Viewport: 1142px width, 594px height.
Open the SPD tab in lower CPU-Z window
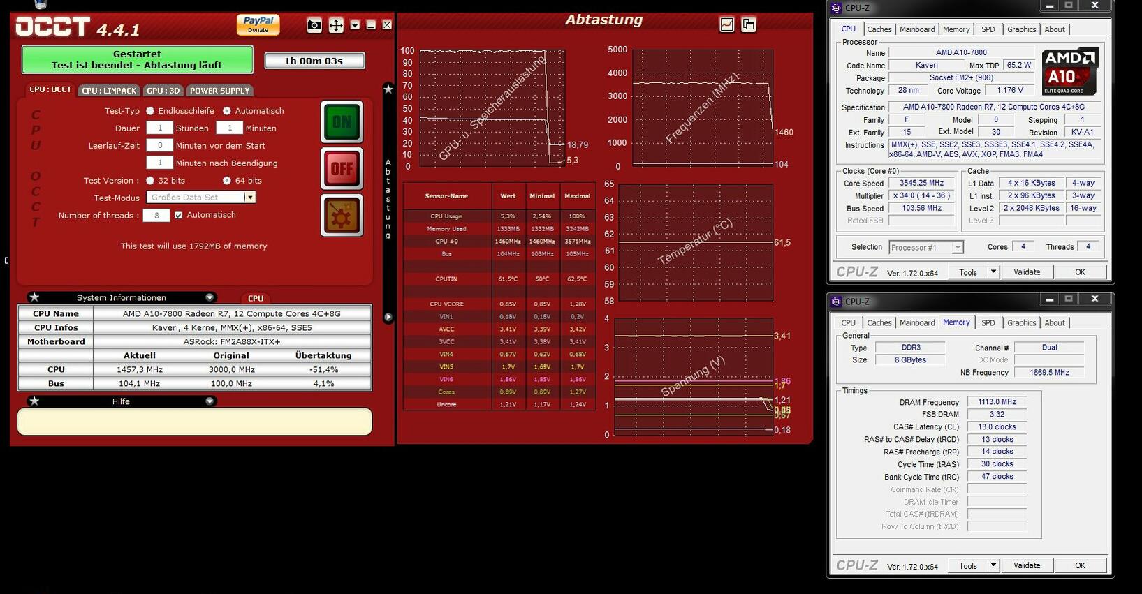click(x=988, y=323)
